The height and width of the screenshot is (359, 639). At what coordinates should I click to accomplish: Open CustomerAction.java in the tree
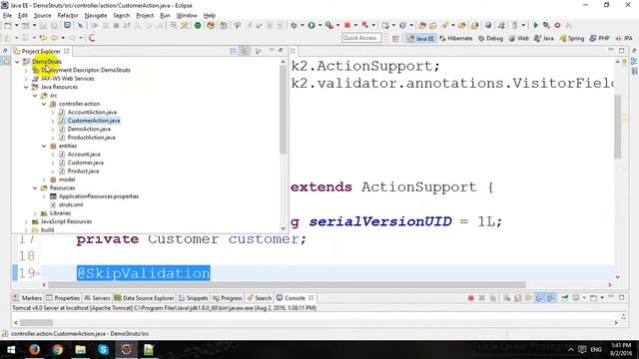pos(93,121)
